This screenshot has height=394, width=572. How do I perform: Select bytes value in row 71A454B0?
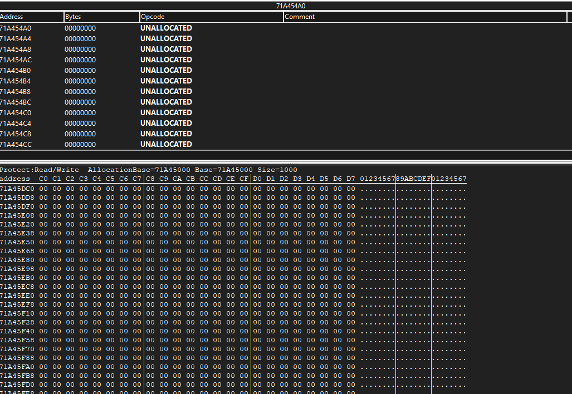(x=80, y=70)
